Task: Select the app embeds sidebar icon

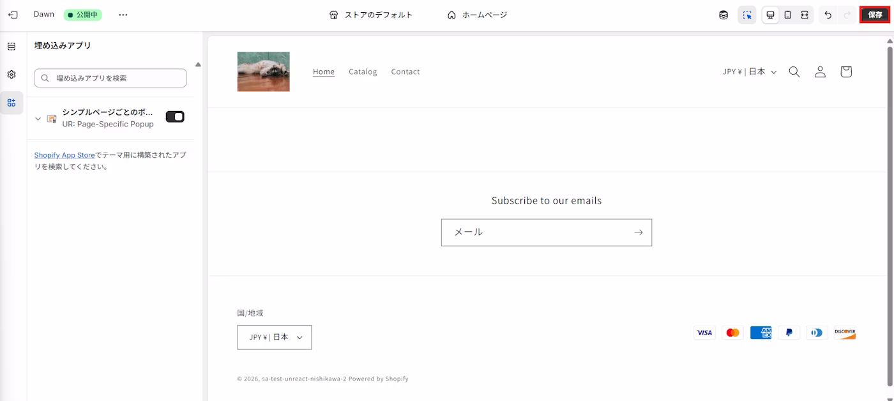Action: coord(11,103)
